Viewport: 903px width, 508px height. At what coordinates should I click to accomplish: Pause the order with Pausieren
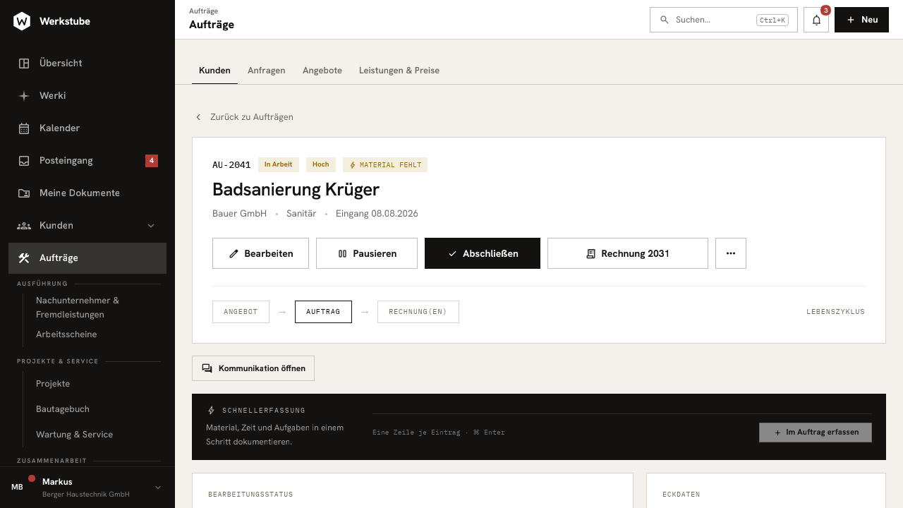pyautogui.click(x=367, y=253)
